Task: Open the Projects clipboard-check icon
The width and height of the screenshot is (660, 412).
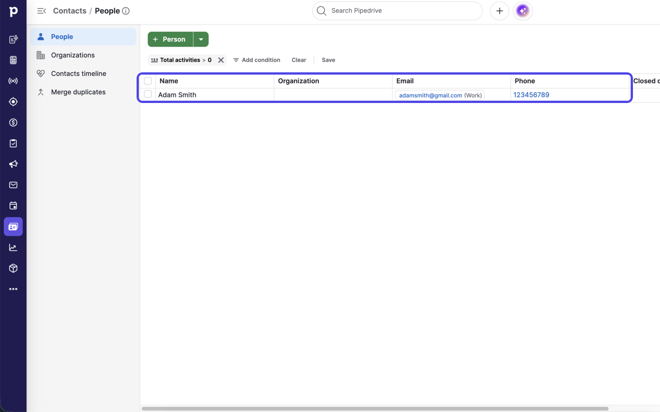Action: tap(13, 143)
